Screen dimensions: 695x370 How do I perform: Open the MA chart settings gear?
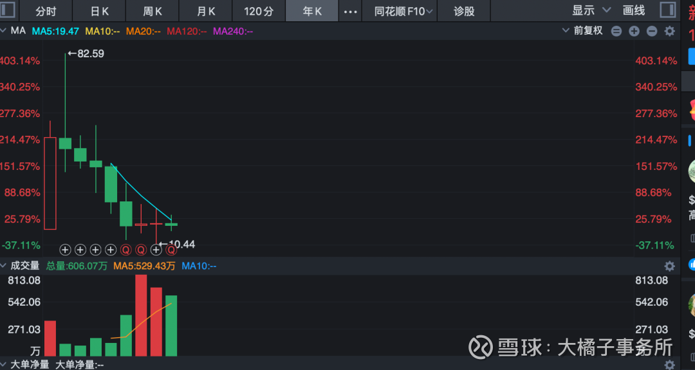pos(669,31)
